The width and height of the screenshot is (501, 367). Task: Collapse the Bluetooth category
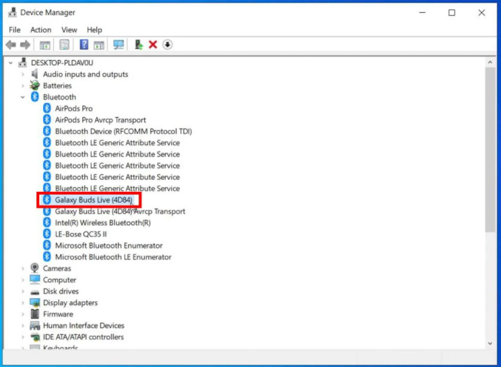[x=23, y=97]
